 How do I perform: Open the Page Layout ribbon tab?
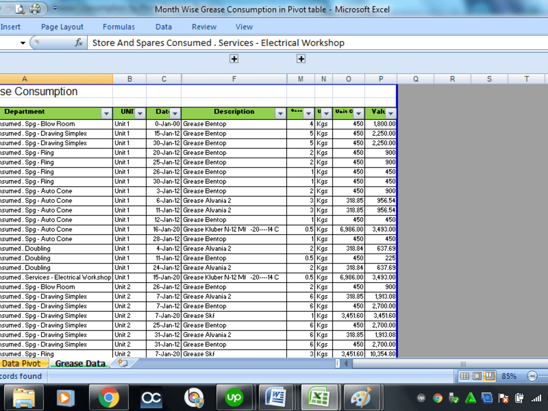point(62,27)
